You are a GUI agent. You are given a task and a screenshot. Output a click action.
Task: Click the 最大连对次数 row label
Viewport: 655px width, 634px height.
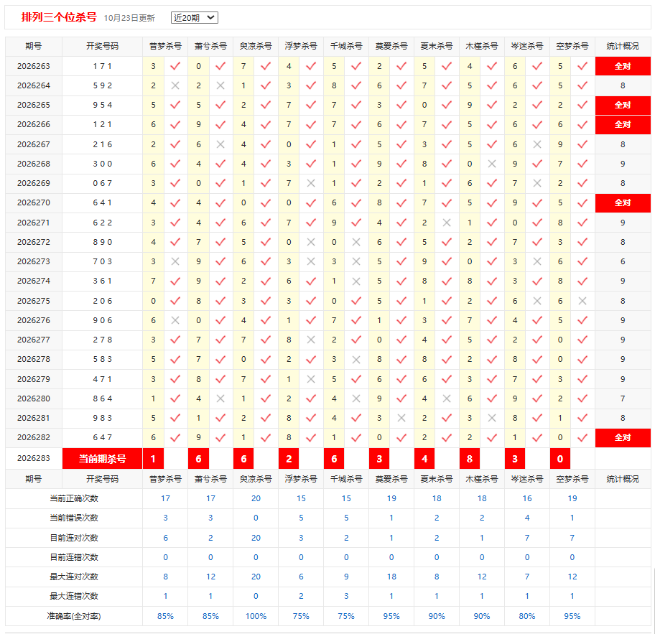[x=74, y=577]
